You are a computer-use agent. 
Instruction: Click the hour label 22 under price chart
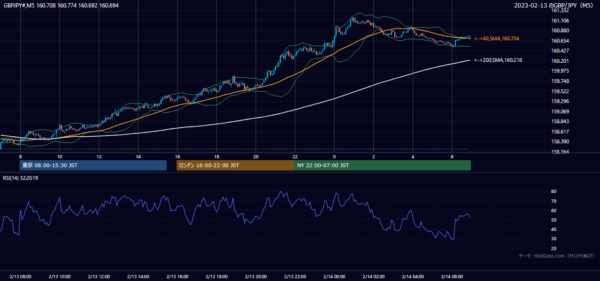pyautogui.click(x=295, y=156)
